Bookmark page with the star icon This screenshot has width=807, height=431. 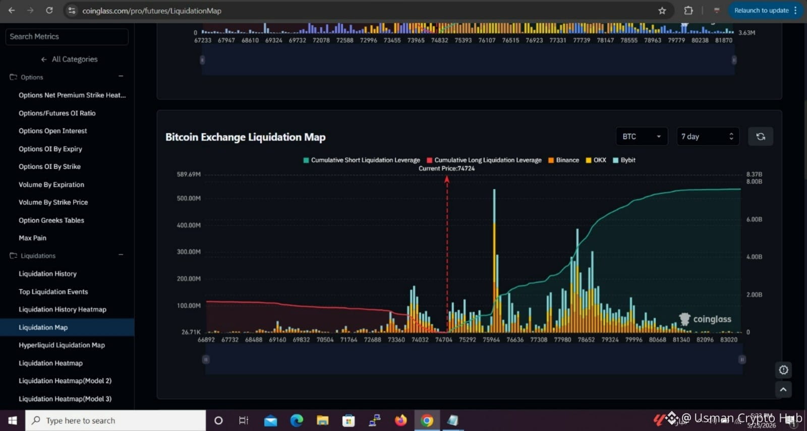tap(662, 11)
